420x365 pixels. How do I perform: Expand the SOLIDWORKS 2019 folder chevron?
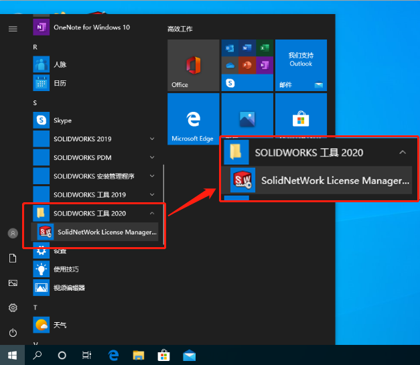[x=152, y=139]
